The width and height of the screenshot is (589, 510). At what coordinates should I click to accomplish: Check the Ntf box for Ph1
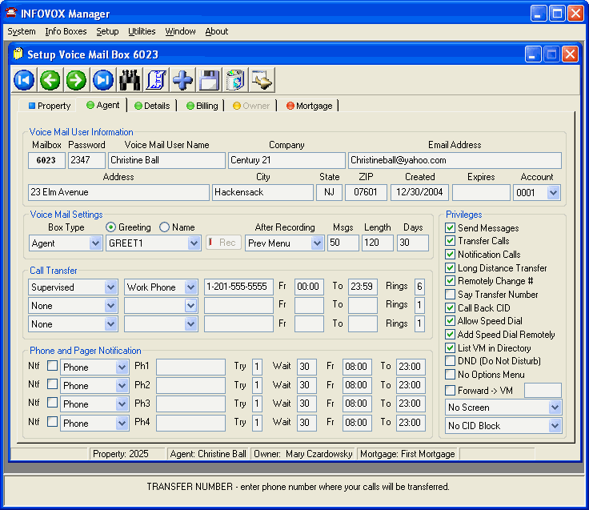[x=52, y=365]
